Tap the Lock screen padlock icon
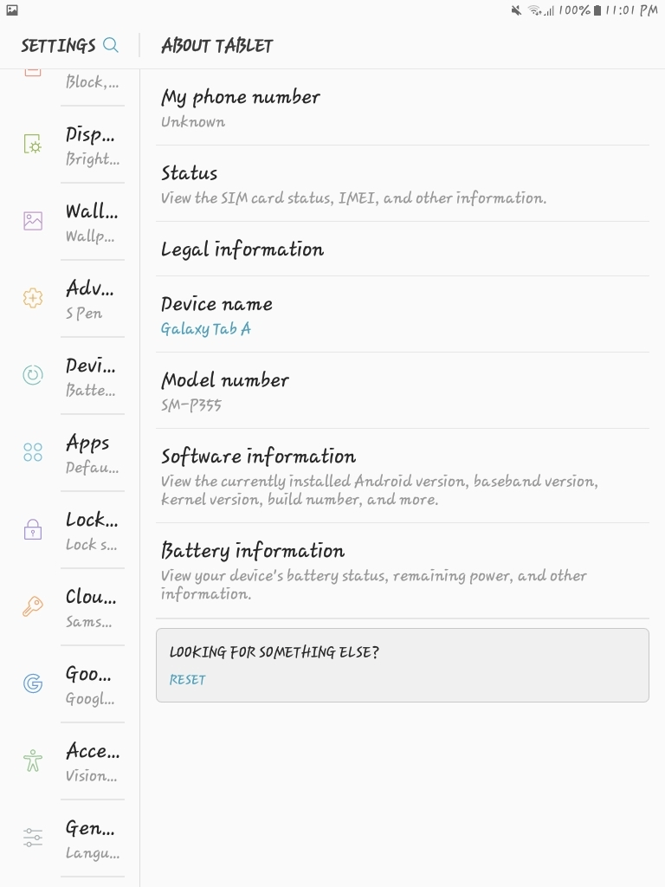This screenshot has width=665, height=887. [33, 529]
